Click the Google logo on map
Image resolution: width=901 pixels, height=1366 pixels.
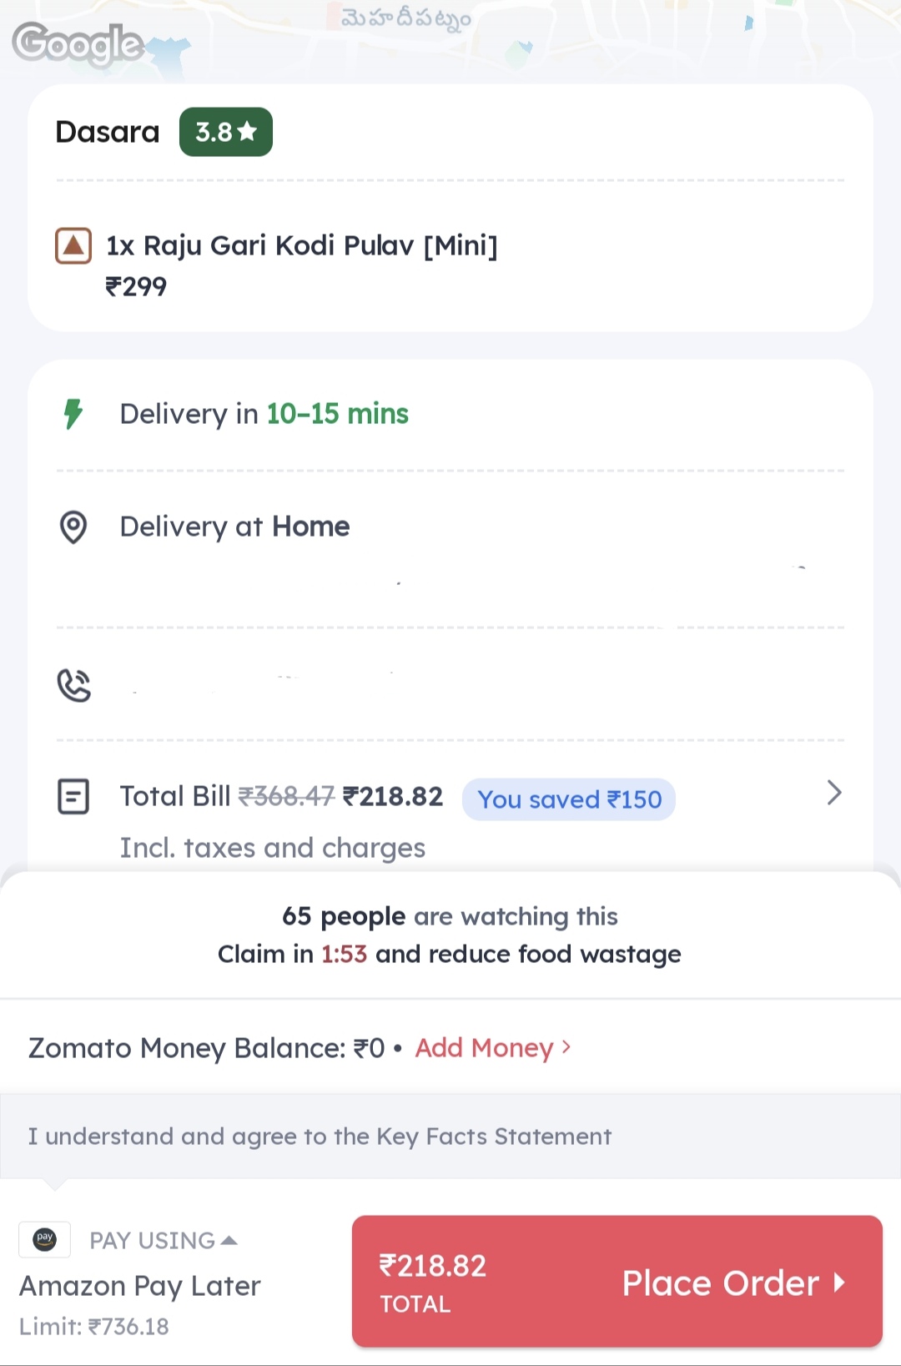tap(78, 43)
